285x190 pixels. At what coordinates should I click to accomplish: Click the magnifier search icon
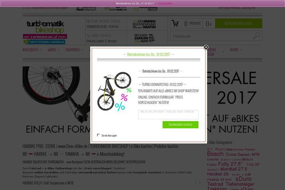[257, 36]
